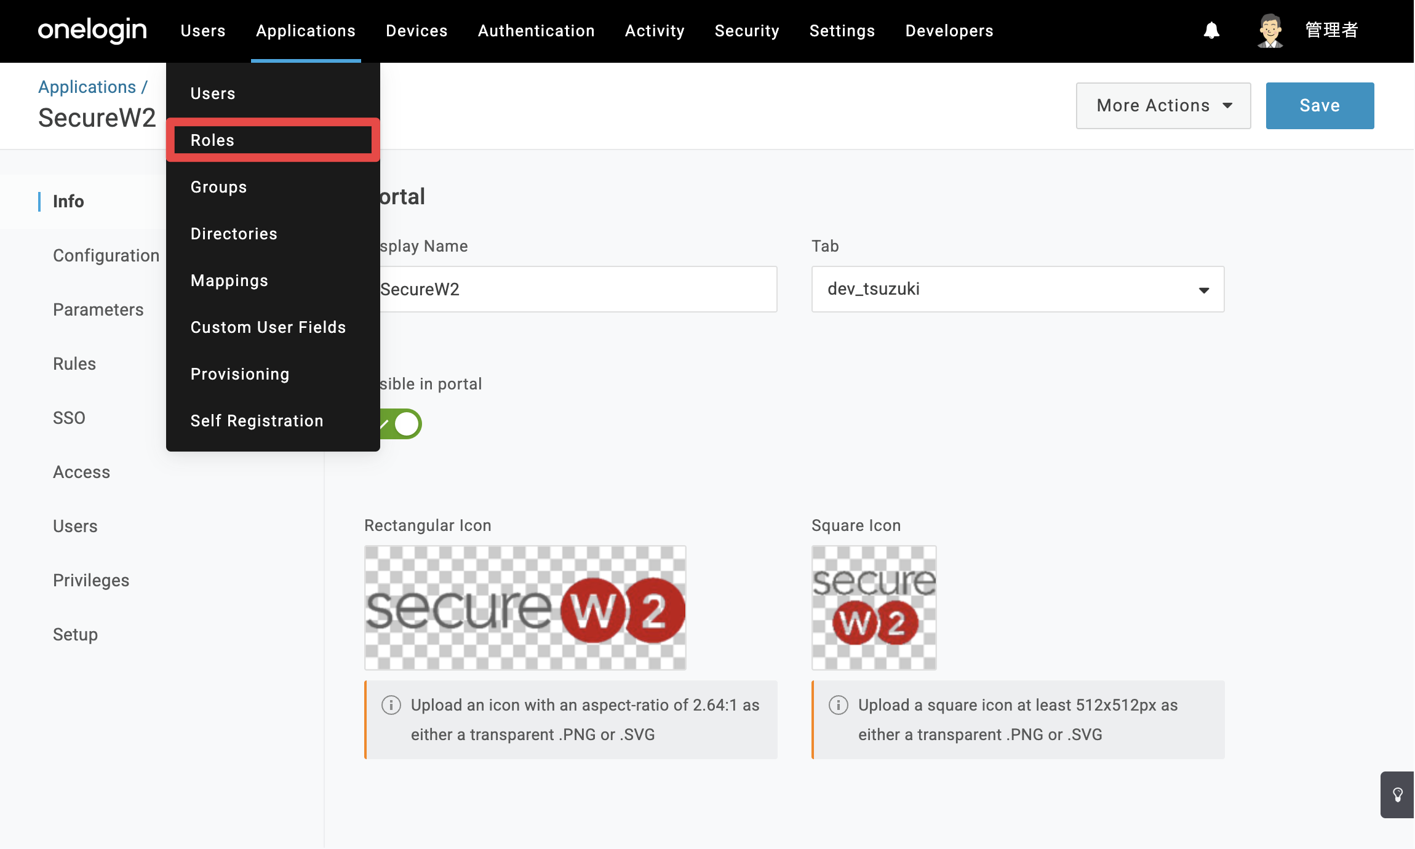
Task: Open the notifications bell
Action: click(1211, 30)
